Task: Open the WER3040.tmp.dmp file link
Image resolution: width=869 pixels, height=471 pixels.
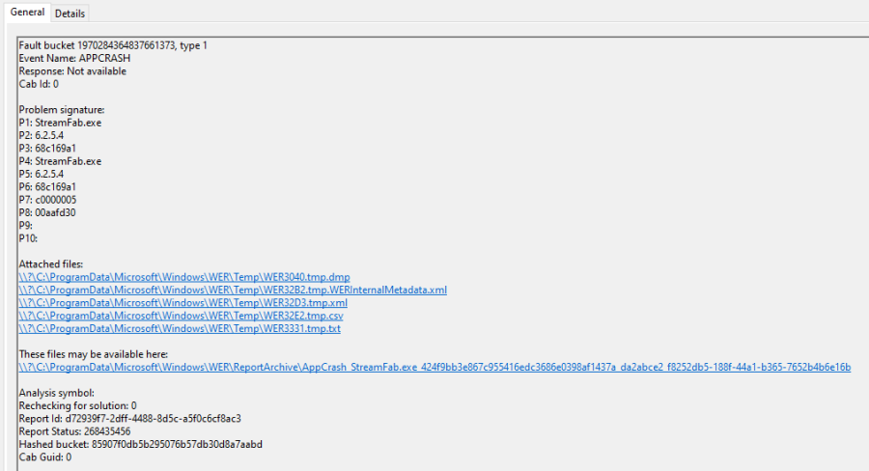Action: [x=184, y=277]
